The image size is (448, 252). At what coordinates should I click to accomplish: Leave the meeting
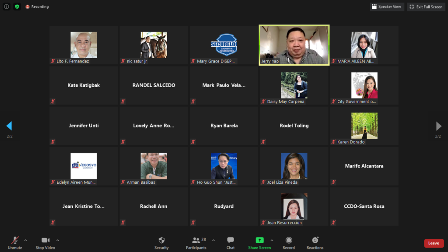(x=434, y=243)
